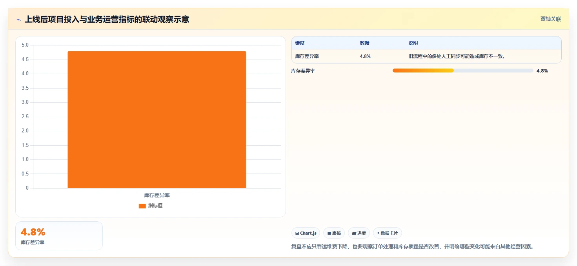Click the 5.0 y-axis tick label
Screen dimensions: 577x266
tap(25, 45)
